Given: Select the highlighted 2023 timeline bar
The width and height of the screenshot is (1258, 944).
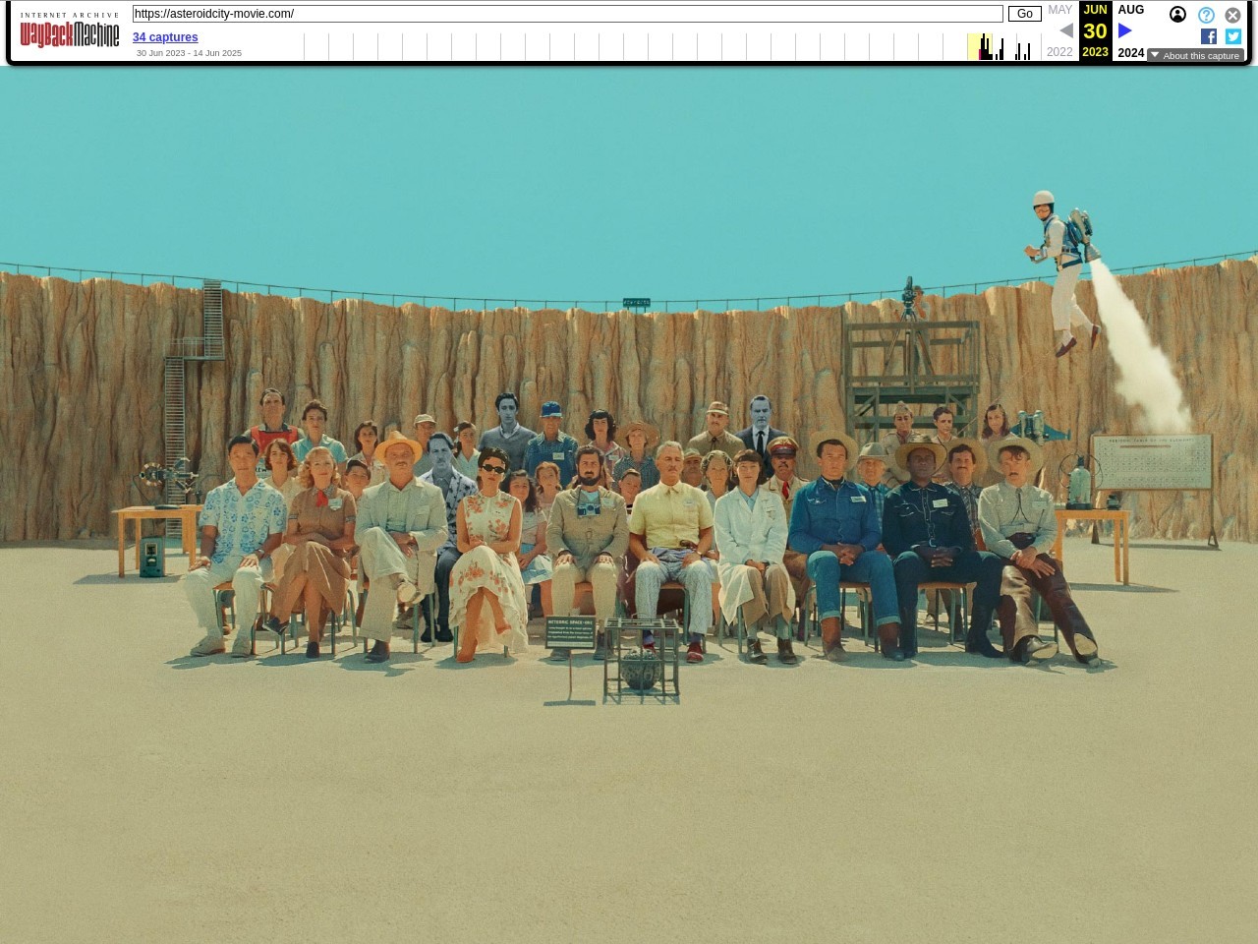Looking at the screenshot, I should pos(980,46).
